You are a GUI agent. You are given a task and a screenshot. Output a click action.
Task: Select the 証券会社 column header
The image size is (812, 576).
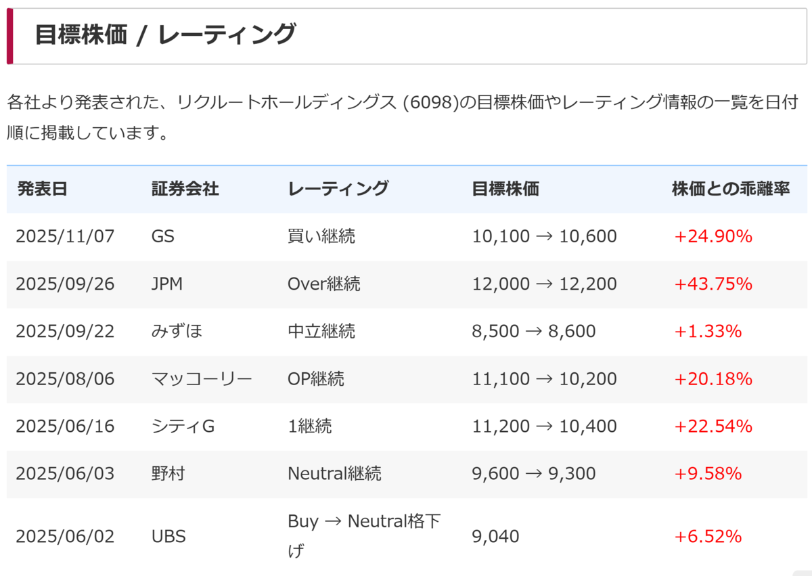[185, 189]
